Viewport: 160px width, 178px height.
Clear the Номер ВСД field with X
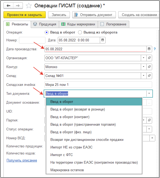tap(152, 138)
